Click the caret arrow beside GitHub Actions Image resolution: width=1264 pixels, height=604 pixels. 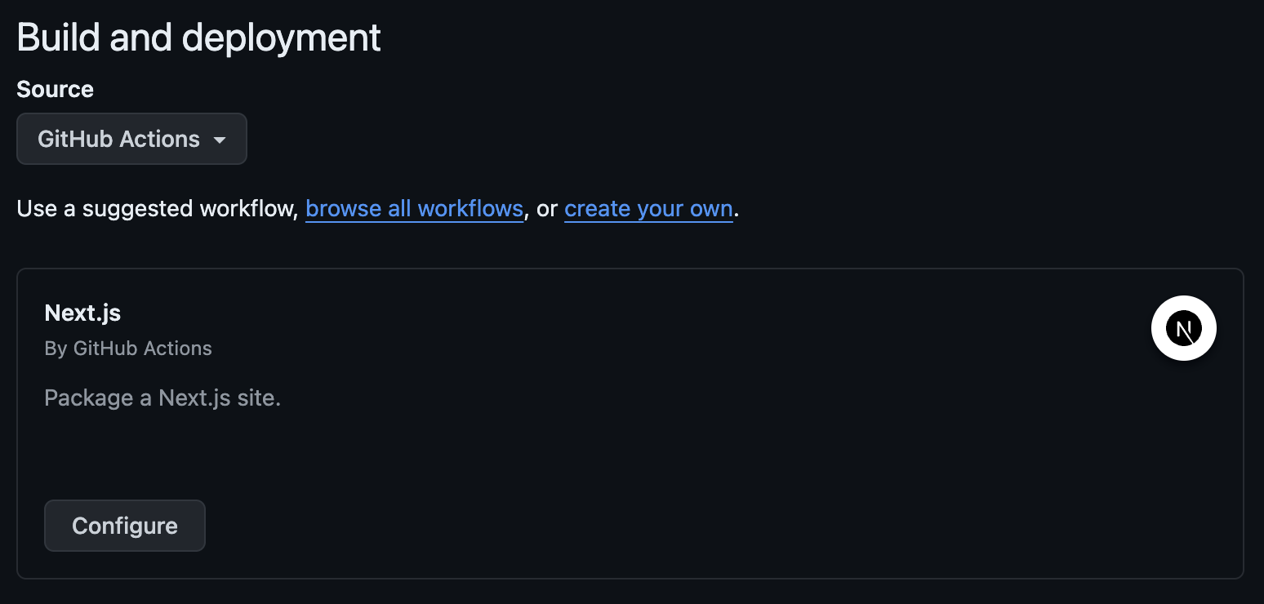coord(219,140)
